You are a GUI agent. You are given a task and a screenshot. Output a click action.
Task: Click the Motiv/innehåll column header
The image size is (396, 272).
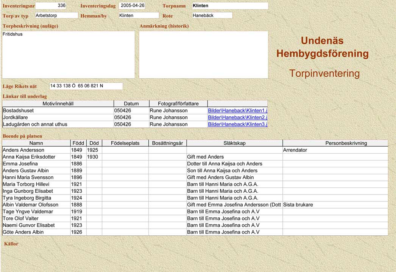click(x=58, y=104)
